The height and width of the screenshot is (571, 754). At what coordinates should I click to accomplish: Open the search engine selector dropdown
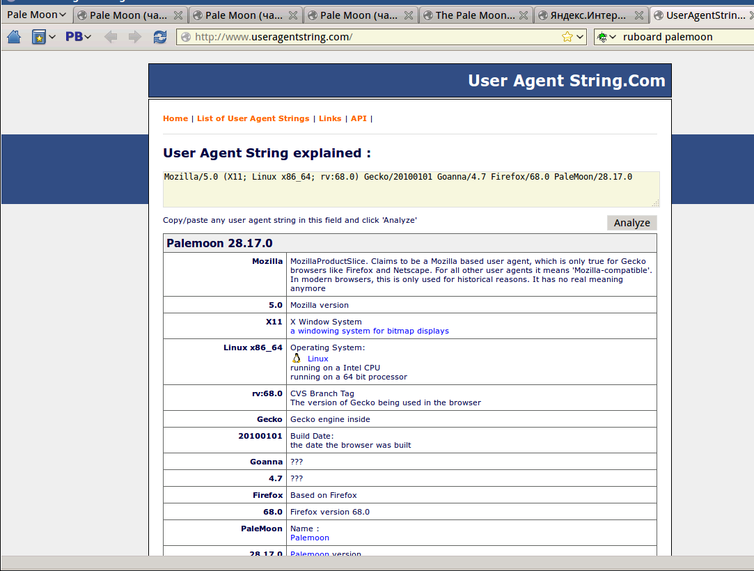pyautogui.click(x=606, y=37)
